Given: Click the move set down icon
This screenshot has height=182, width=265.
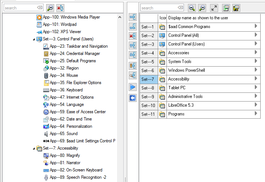Looking at the screenshot, I should click(x=133, y=55).
